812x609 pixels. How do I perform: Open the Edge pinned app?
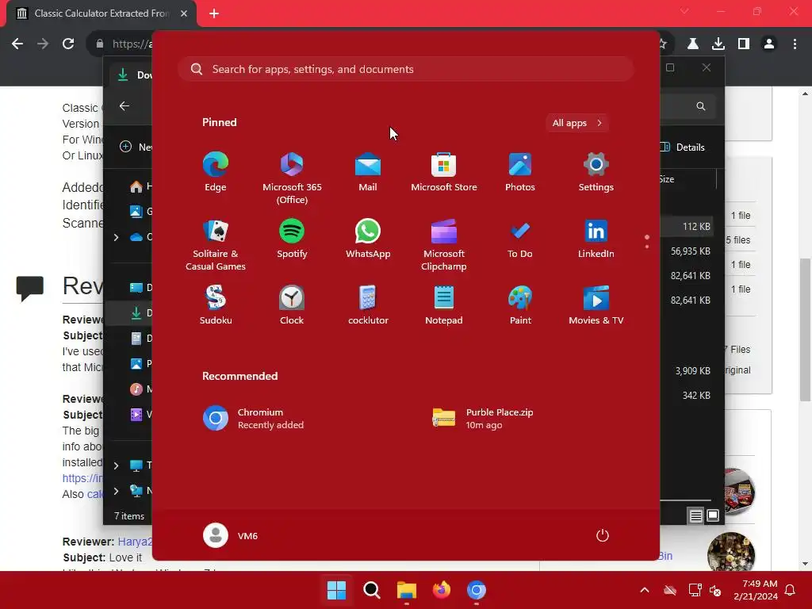coord(216,172)
